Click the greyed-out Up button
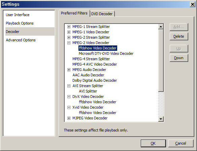 point(179,48)
